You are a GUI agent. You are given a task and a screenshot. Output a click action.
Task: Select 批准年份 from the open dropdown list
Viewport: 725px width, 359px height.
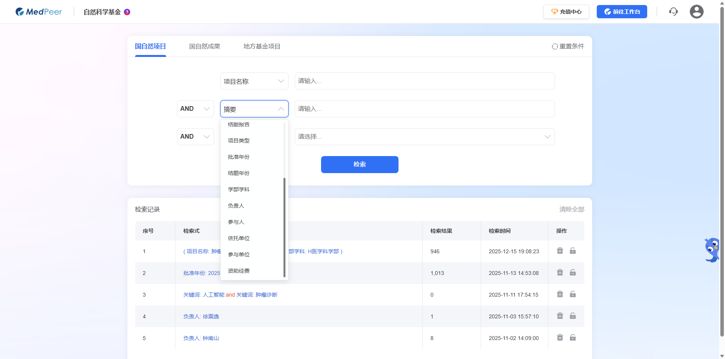pos(239,157)
